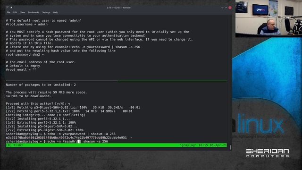Click the 'Fetching p5-Digest-SHA-6.02.txz' line

(73, 107)
